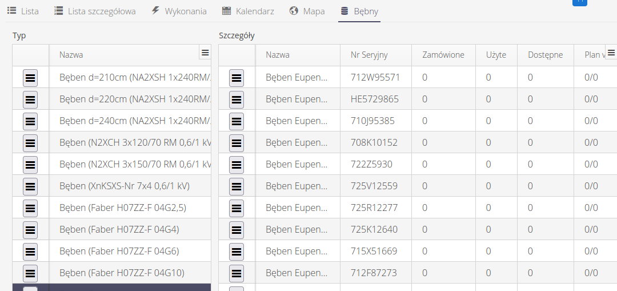The height and width of the screenshot is (291, 617).
Task: Open column menu in Typ grid header
Action: [205, 53]
